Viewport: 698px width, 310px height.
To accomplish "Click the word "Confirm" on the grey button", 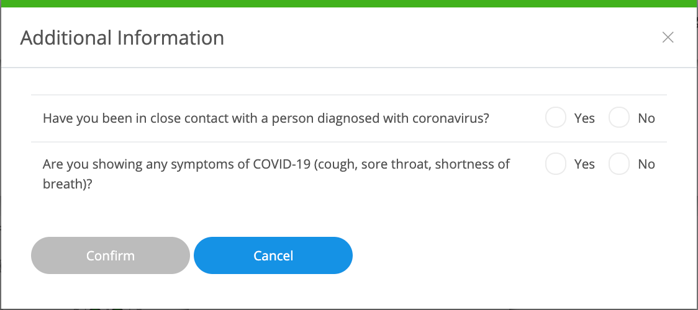I will 110,255.
